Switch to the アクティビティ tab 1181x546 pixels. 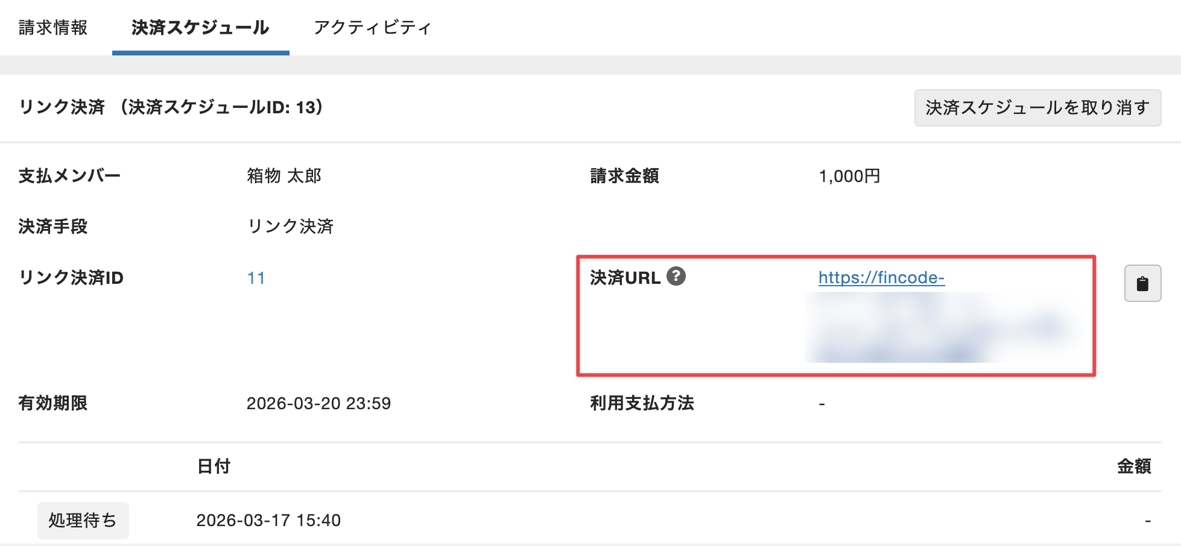tap(372, 28)
